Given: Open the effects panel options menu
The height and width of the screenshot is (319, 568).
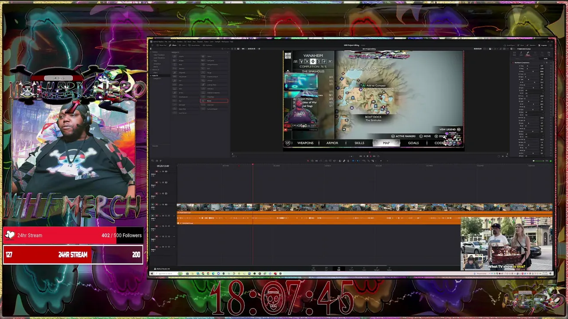Looking at the screenshot, I should click(x=228, y=49).
